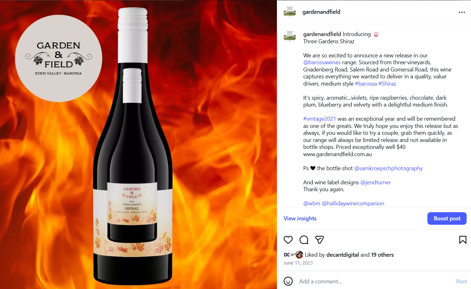Image resolution: width=471 pixels, height=289 pixels.
Task: Share the post via paper plane icon
Action: pyautogui.click(x=319, y=240)
